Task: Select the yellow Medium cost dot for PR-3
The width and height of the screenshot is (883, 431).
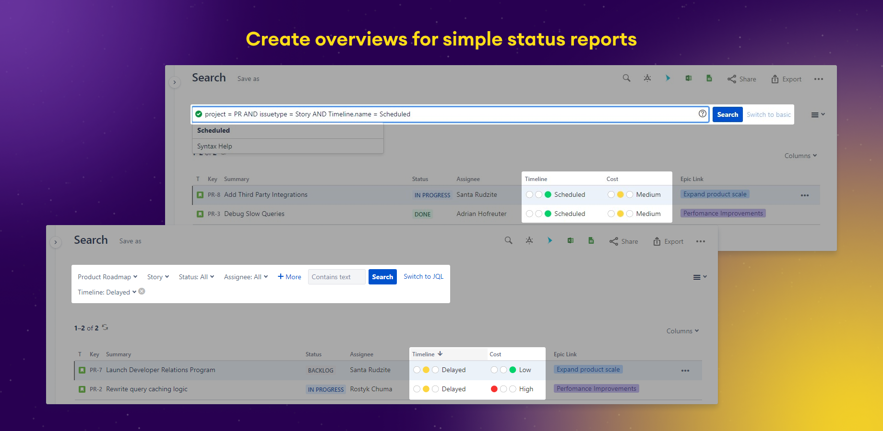Action: [620, 214]
